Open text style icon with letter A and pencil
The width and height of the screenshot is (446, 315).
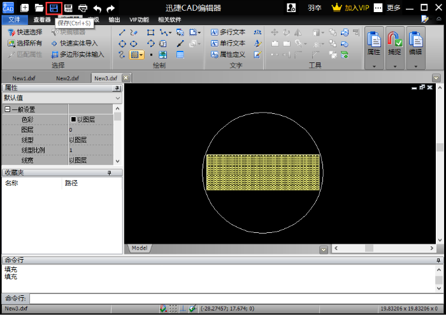pyautogui.click(x=257, y=43)
